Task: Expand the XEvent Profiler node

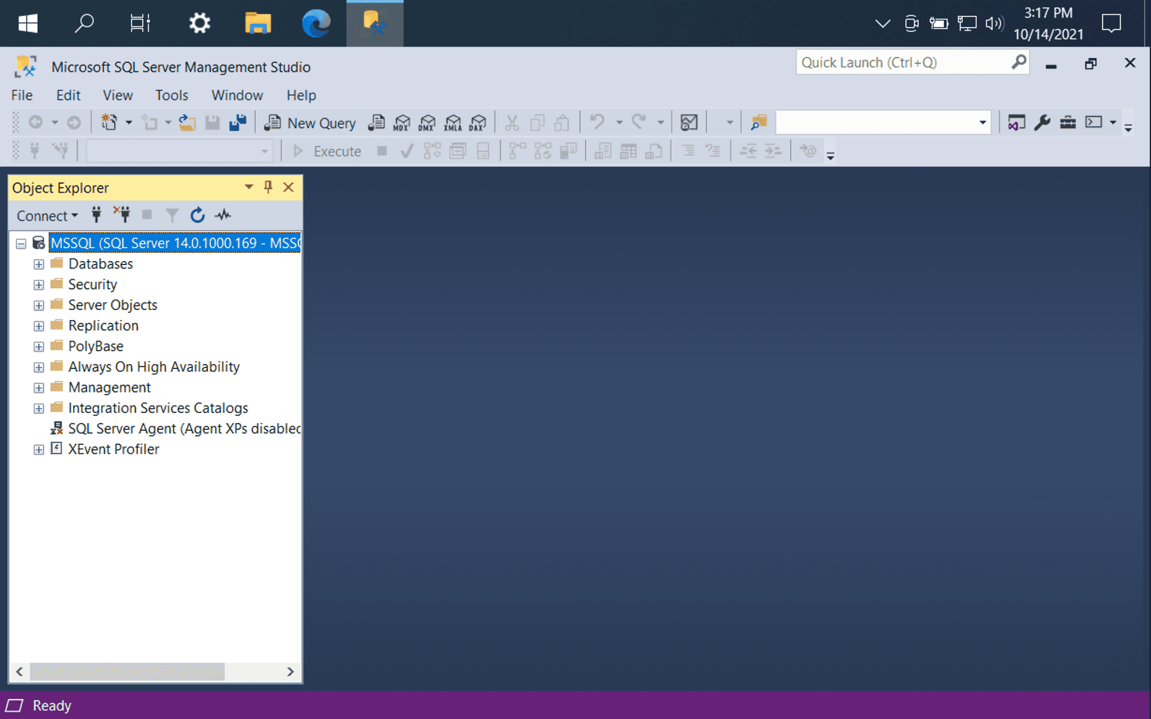Action: click(x=38, y=450)
